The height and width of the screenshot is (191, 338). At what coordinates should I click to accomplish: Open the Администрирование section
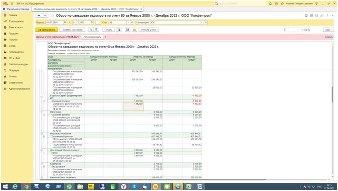click(x=19, y=89)
